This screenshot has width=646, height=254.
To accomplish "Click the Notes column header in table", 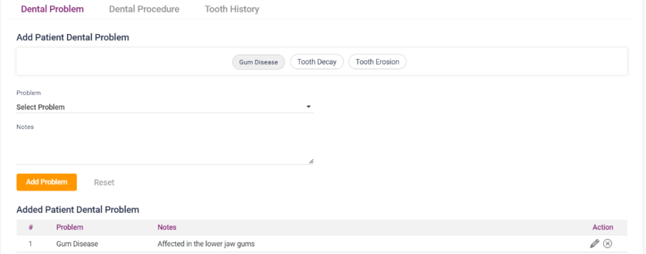I will click(167, 227).
